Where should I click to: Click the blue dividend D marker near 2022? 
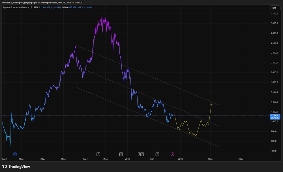(x=15, y=154)
